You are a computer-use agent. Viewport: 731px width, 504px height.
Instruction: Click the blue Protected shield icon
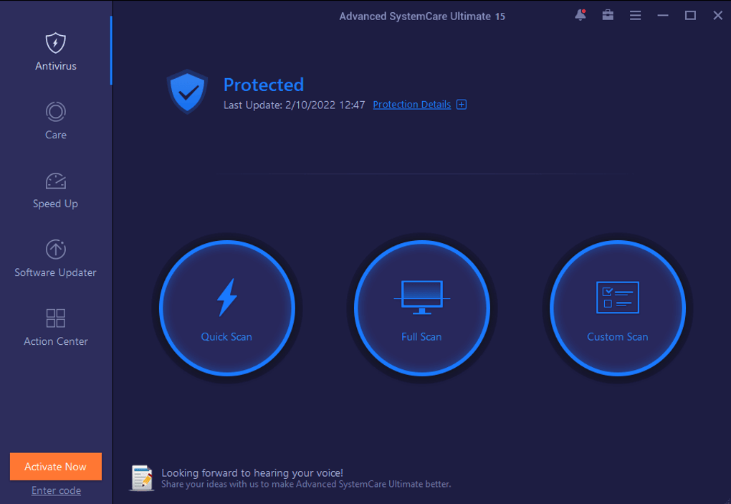[x=188, y=92]
